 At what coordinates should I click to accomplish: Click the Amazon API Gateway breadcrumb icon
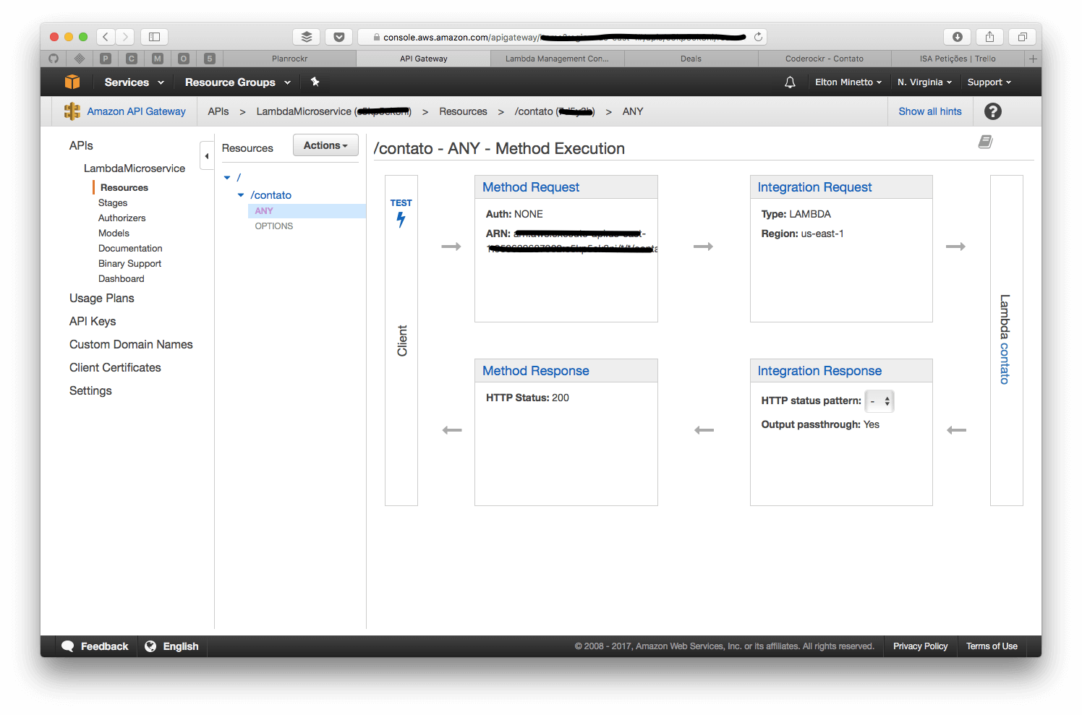coord(71,111)
